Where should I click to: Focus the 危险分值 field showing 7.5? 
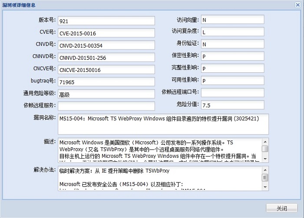point(232,105)
